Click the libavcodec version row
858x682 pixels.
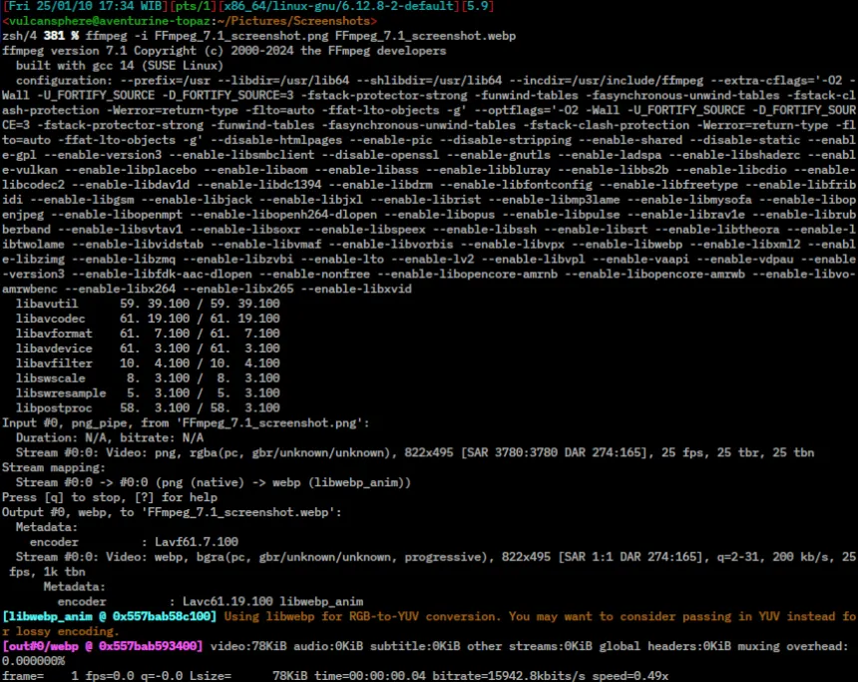[x=148, y=317]
